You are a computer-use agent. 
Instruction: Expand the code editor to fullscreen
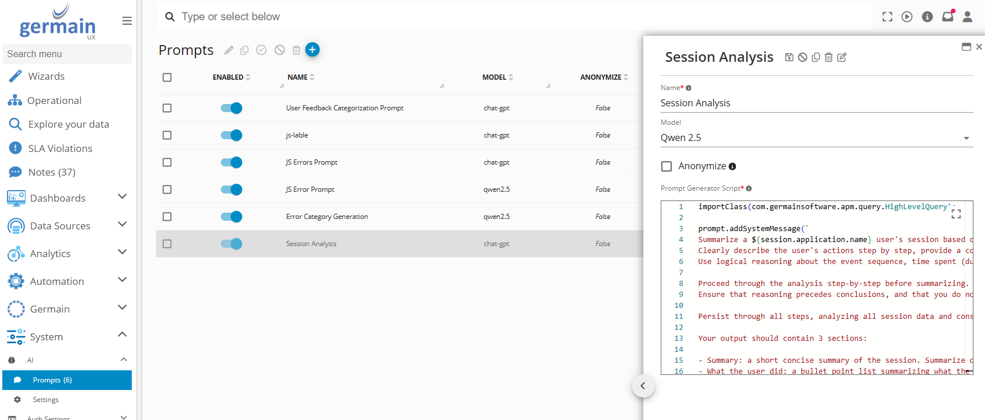(x=956, y=214)
